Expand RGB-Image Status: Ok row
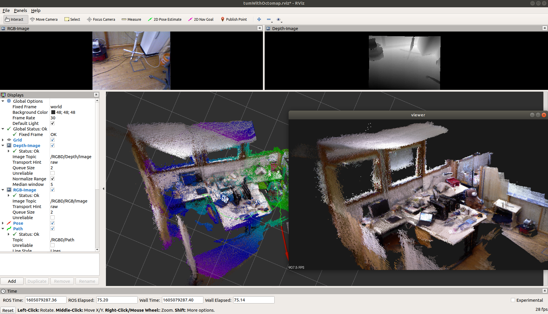 pos(8,195)
